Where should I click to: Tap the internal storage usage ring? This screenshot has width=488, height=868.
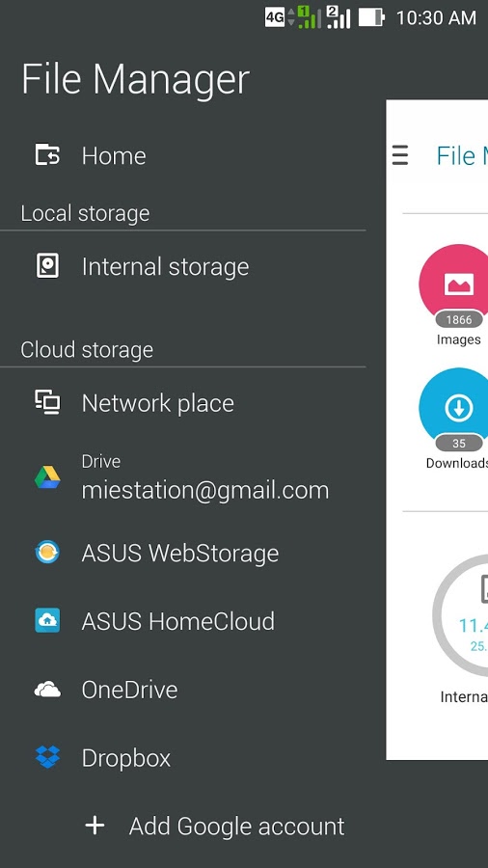[460, 615]
